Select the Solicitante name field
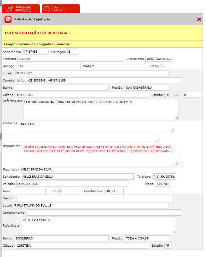The height and width of the screenshot is (257, 206). [x=77, y=176]
